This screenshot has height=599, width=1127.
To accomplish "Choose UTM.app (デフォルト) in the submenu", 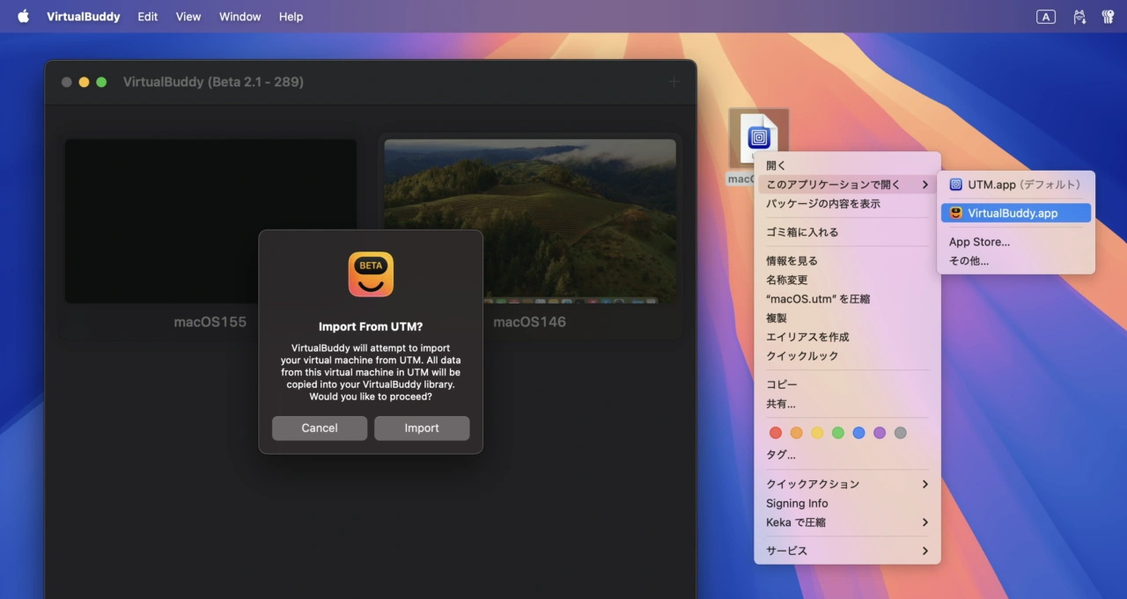I will (1015, 185).
